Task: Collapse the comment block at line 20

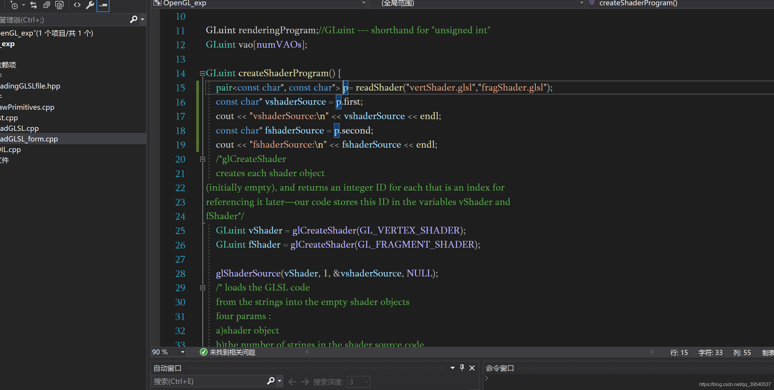Action: (202, 159)
